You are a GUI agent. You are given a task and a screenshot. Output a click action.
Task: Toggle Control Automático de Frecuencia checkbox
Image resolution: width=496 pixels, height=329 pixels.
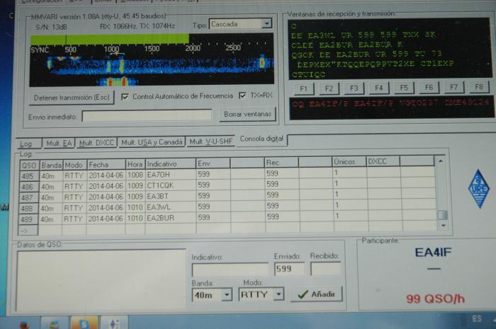[x=125, y=97]
